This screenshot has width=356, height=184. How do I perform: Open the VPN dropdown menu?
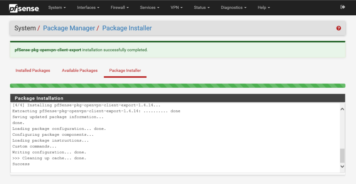pyautogui.click(x=176, y=8)
